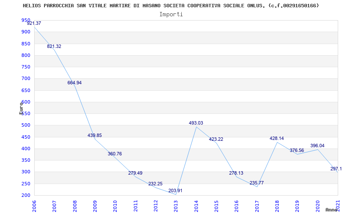Click the 2006 year axis label
The width and height of the screenshot is (342, 214).
coord(34,206)
